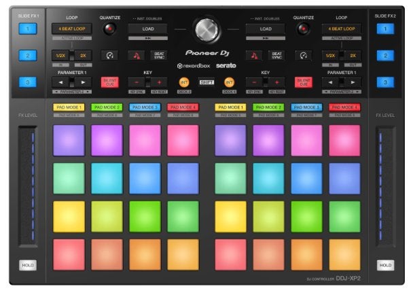413x295 pixels.
Task: Halve the loop with right 1/2X button
Action: point(331,56)
